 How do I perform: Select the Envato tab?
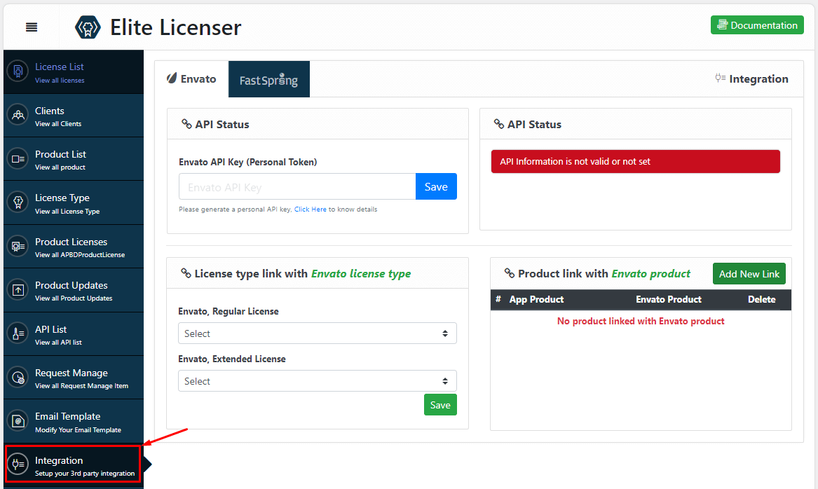pyautogui.click(x=191, y=78)
